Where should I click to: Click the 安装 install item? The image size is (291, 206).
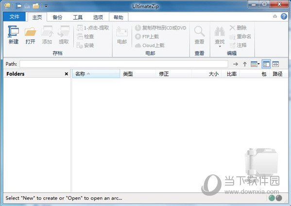(x=86, y=45)
